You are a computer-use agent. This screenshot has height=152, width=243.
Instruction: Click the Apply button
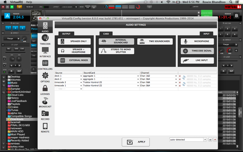pos(136,142)
